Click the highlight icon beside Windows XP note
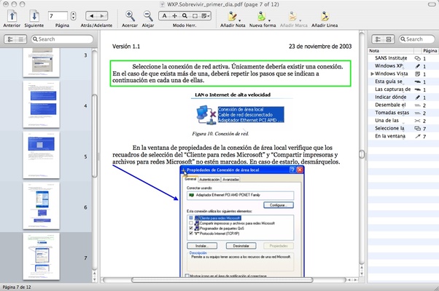This screenshot has width=439, height=291. [417, 66]
